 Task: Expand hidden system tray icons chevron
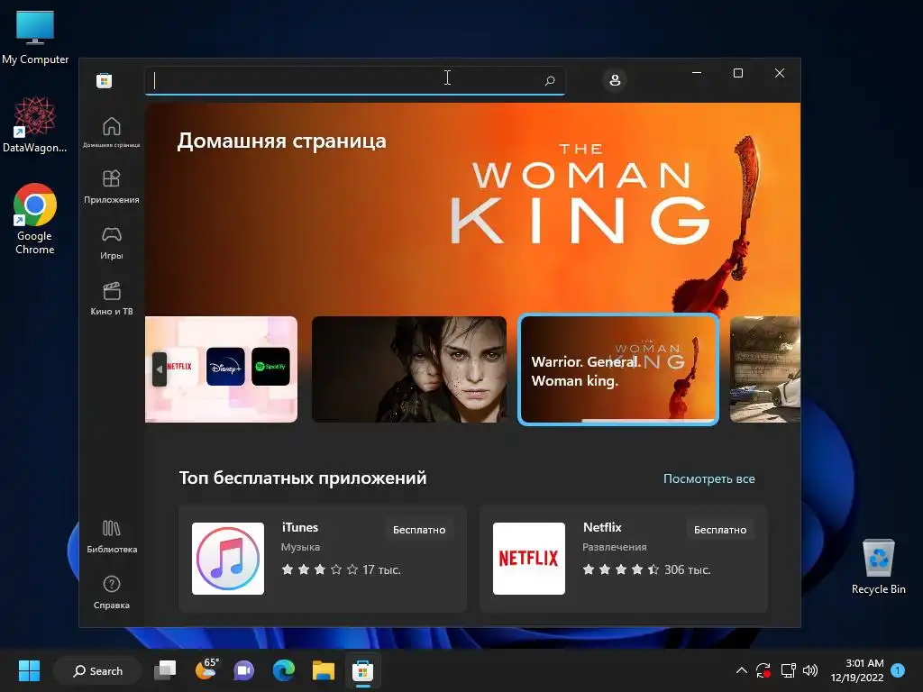tap(742, 670)
